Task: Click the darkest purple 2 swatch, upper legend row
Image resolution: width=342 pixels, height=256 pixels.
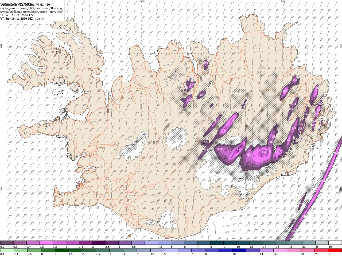Action: [98, 243]
